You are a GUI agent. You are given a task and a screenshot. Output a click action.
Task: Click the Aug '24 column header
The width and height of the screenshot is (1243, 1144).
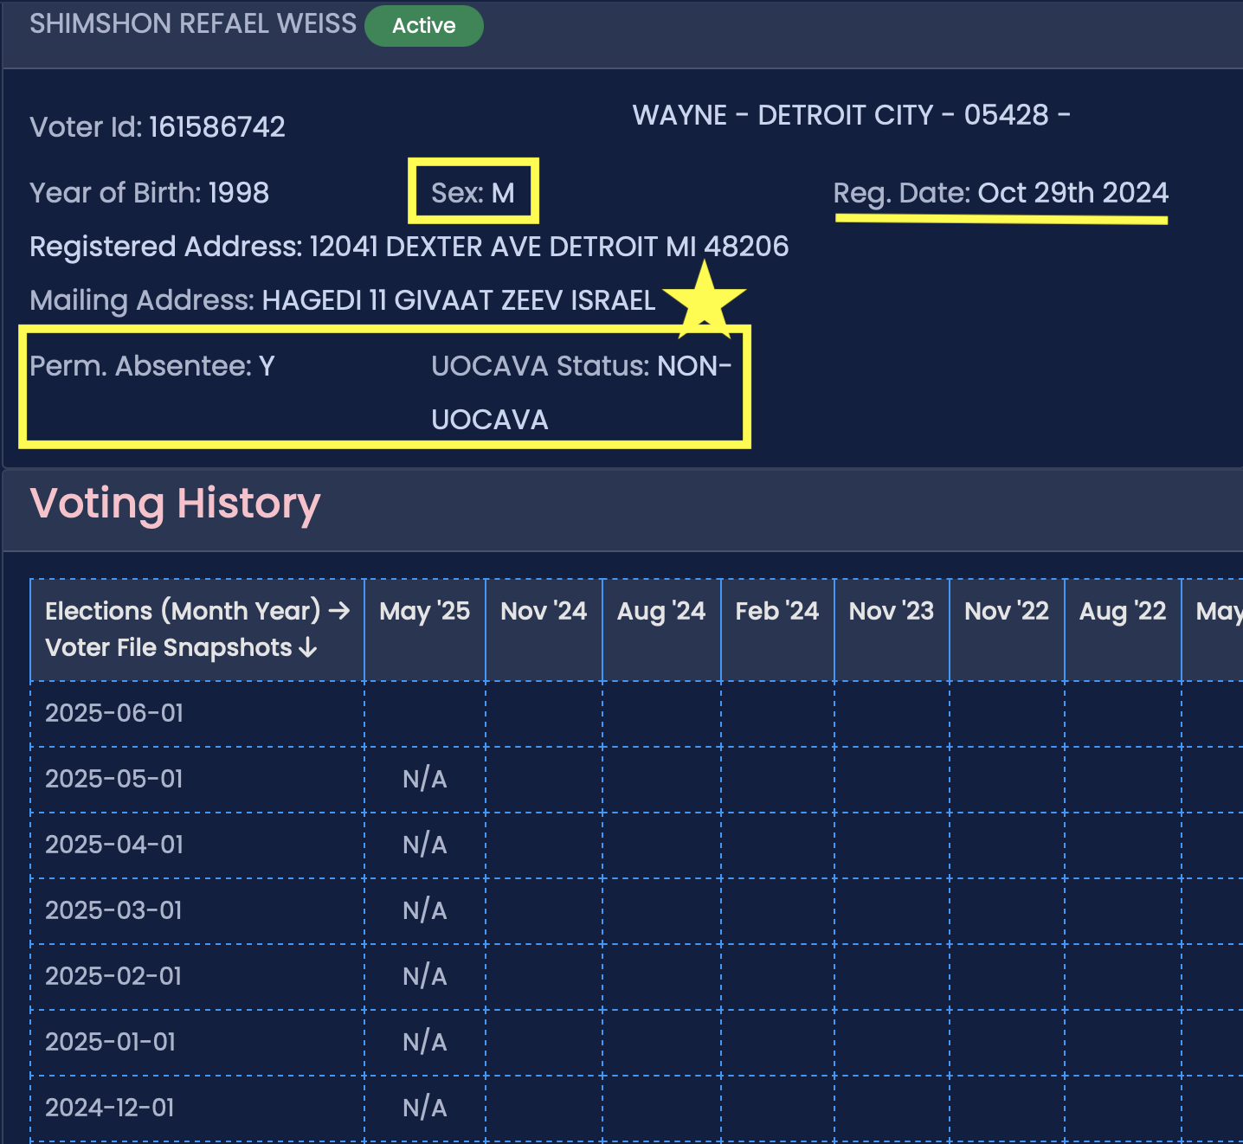coord(661,630)
